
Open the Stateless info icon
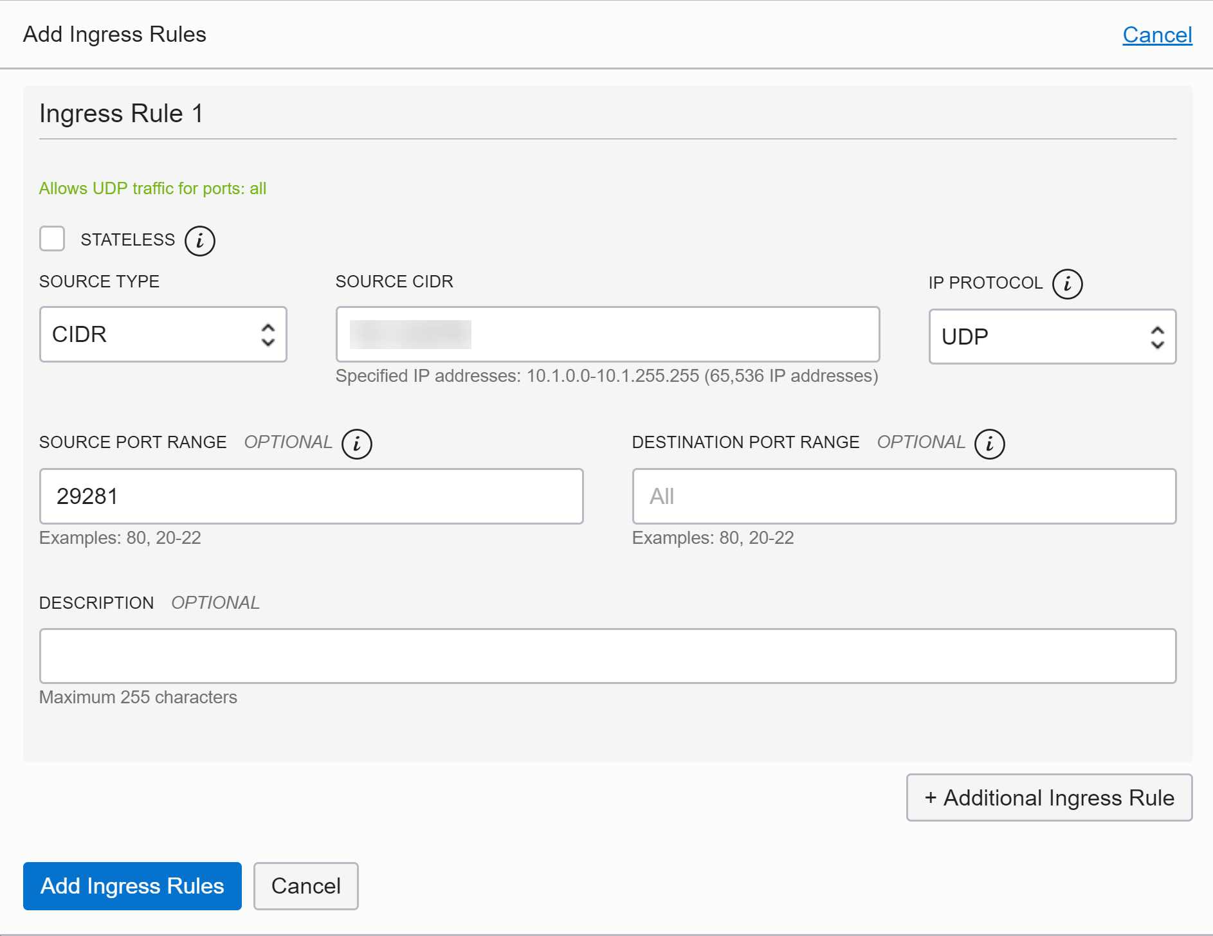click(x=199, y=241)
